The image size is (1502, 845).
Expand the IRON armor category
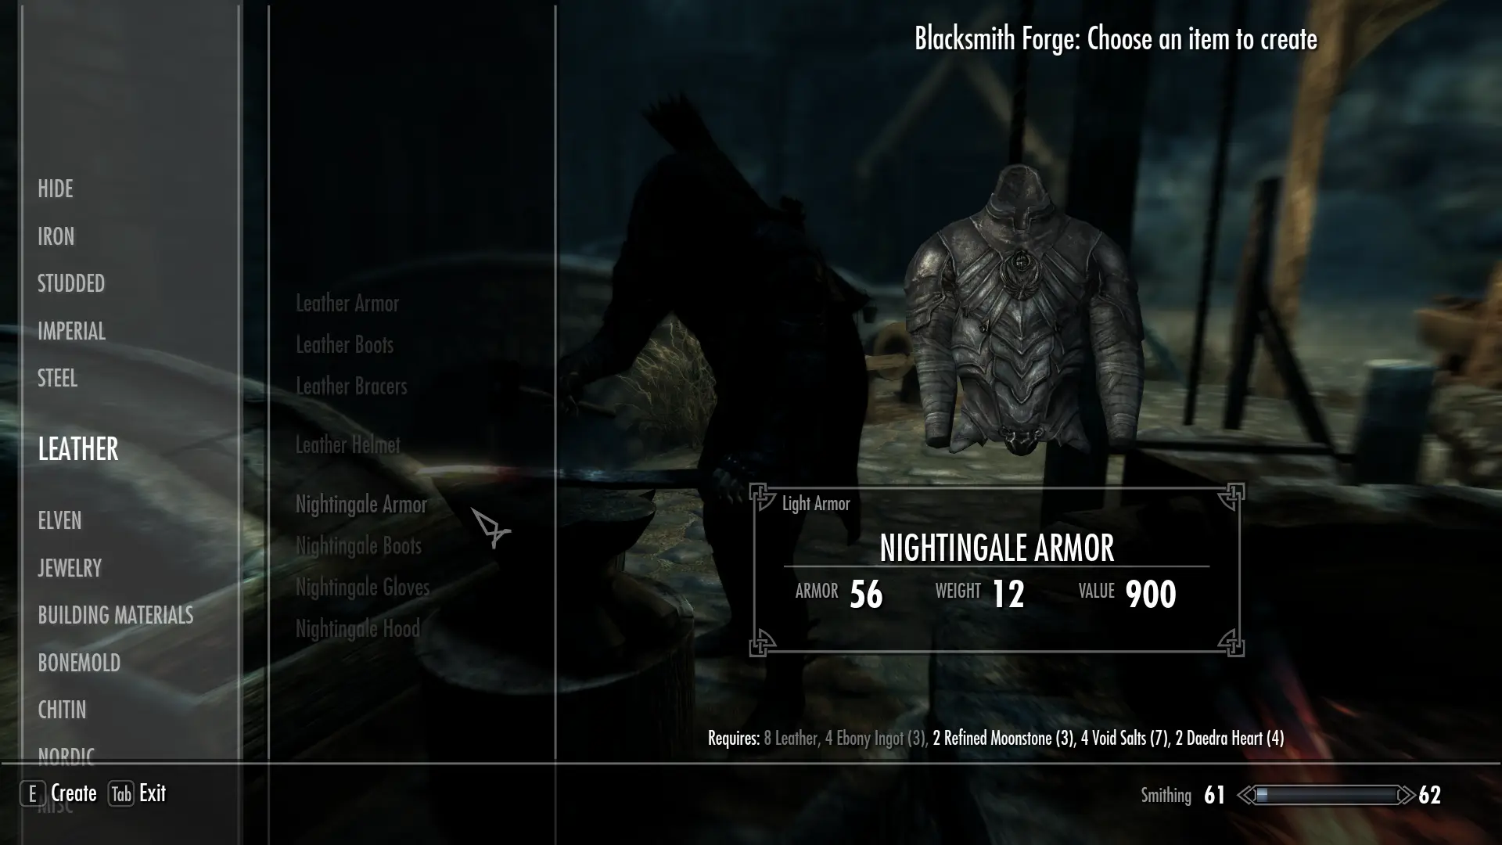coord(56,236)
